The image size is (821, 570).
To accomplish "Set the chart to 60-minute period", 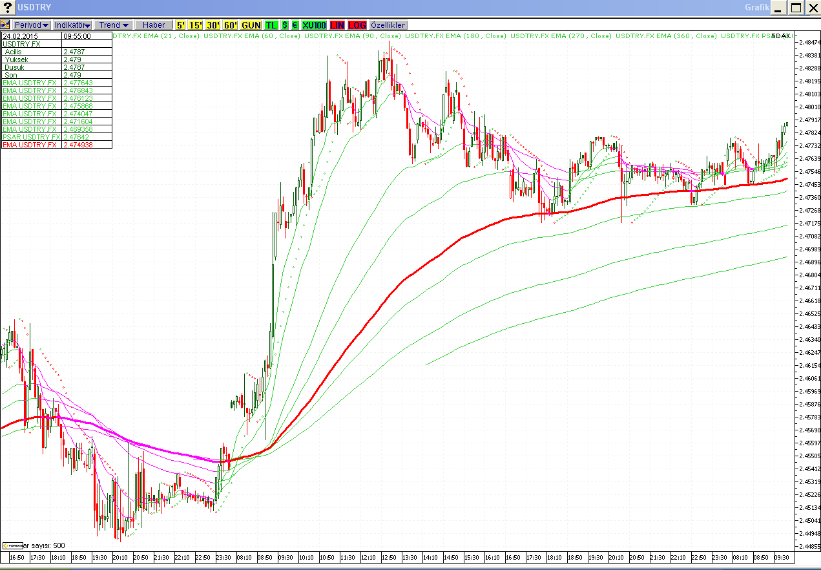I will 231,25.
